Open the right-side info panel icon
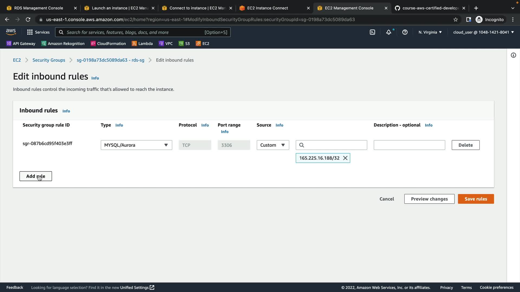Viewport: 520px width, 292px height. point(513,55)
